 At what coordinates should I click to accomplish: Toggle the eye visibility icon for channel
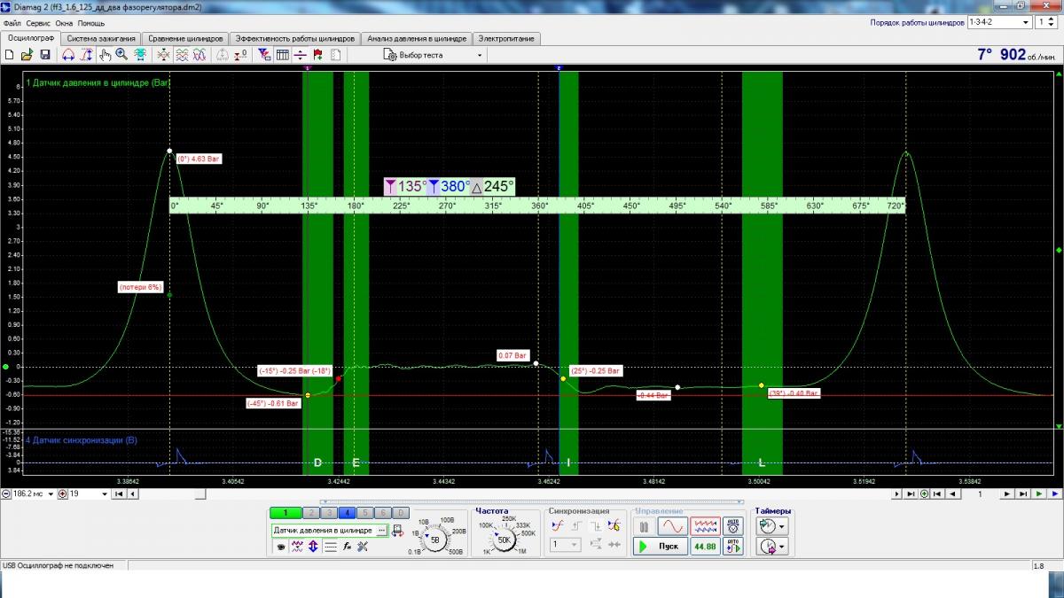coord(280,546)
